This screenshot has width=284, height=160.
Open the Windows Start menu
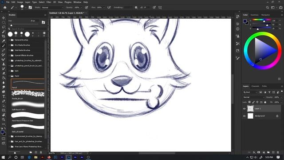(3, 157)
